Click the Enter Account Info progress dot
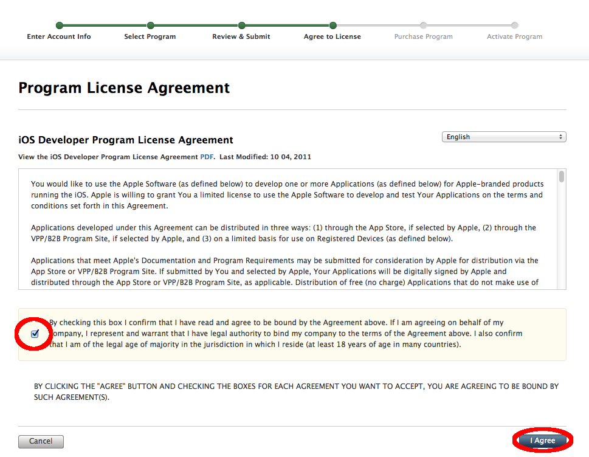 click(x=60, y=26)
